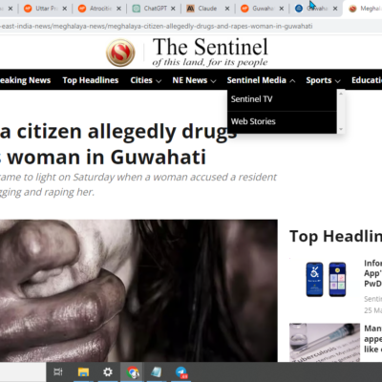Close the Atrociti... browser tab
The width and height of the screenshot is (382, 382).
118,9
